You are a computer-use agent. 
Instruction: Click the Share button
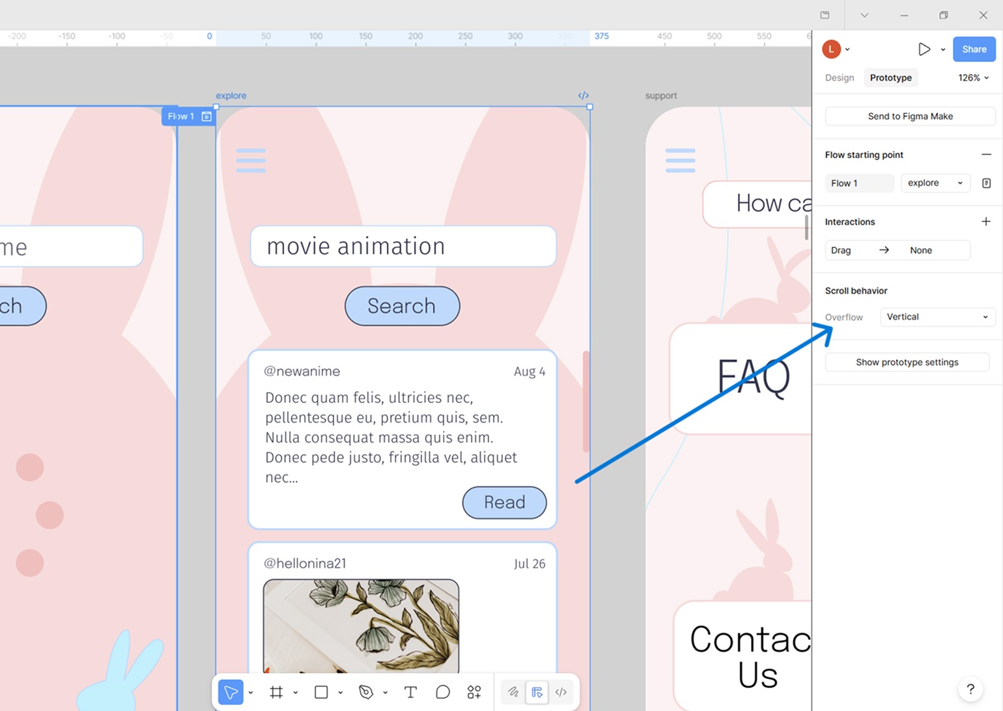pyautogui.click(x=974, y=49)
